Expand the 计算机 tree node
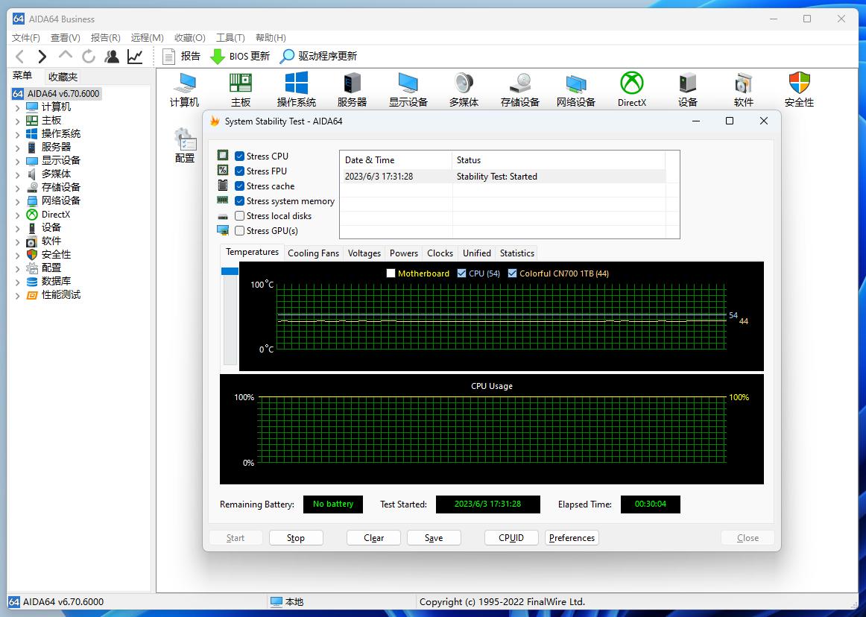 [18, 107]
